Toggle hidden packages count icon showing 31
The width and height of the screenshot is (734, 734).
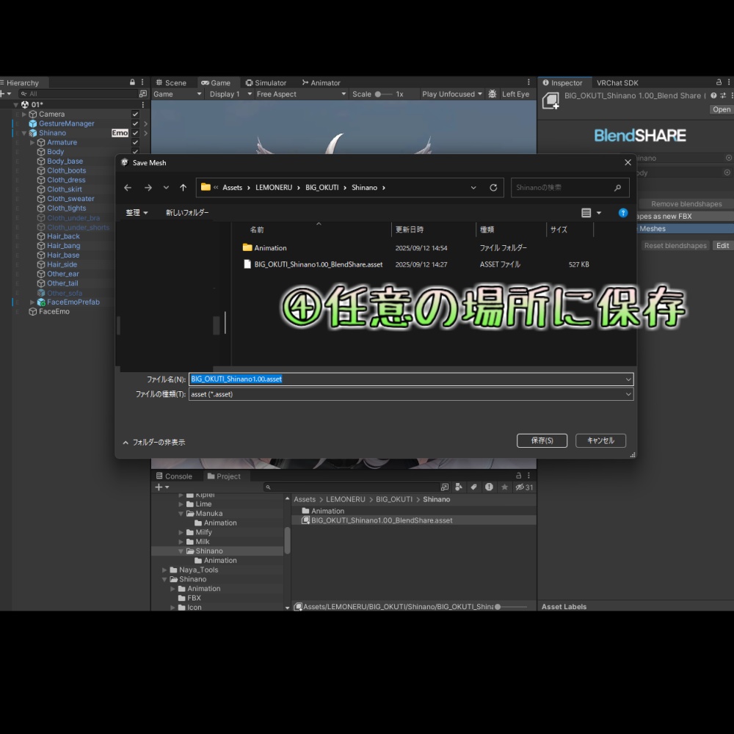click(524, 487)
